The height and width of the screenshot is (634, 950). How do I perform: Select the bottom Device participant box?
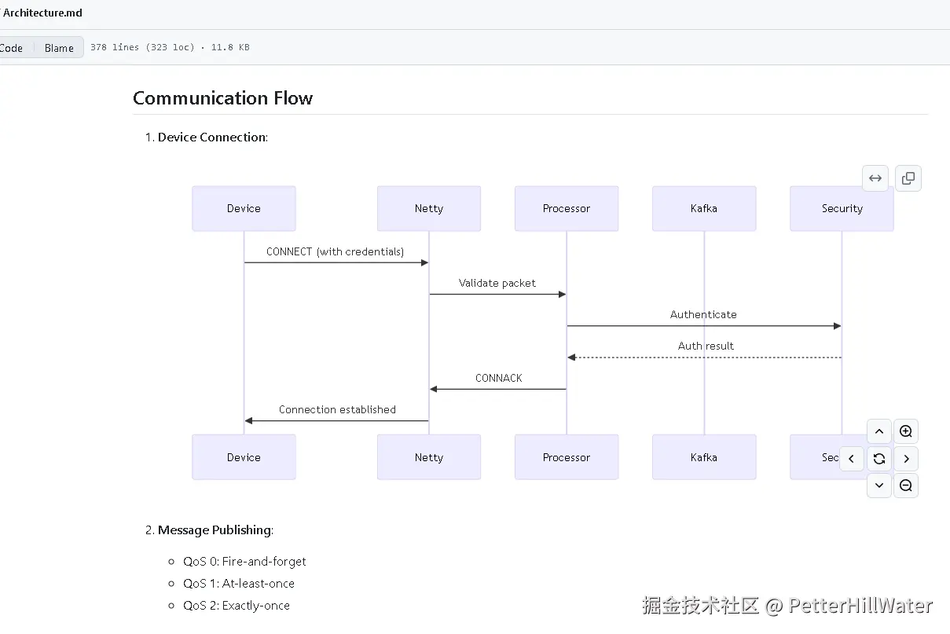click(244, 457)
